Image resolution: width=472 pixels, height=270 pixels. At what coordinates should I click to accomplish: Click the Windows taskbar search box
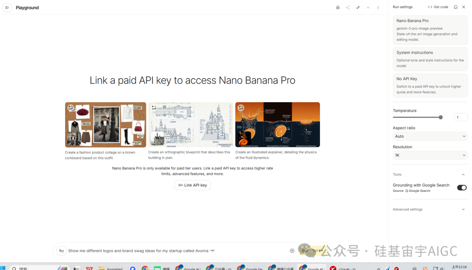tap(40, 268)
